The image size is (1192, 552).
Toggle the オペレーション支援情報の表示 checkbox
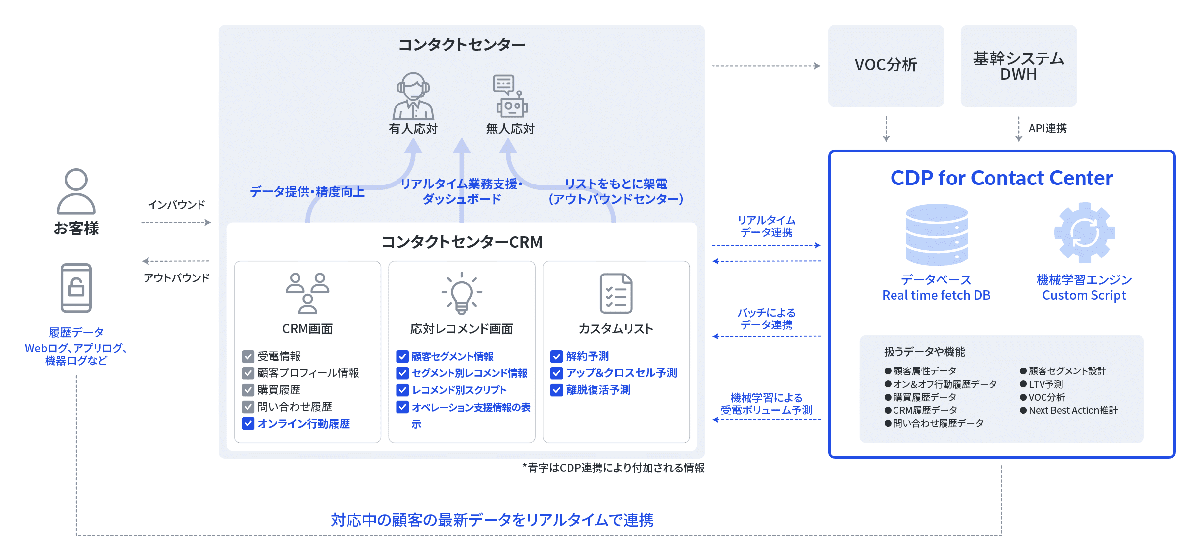[x=402, y=407]
